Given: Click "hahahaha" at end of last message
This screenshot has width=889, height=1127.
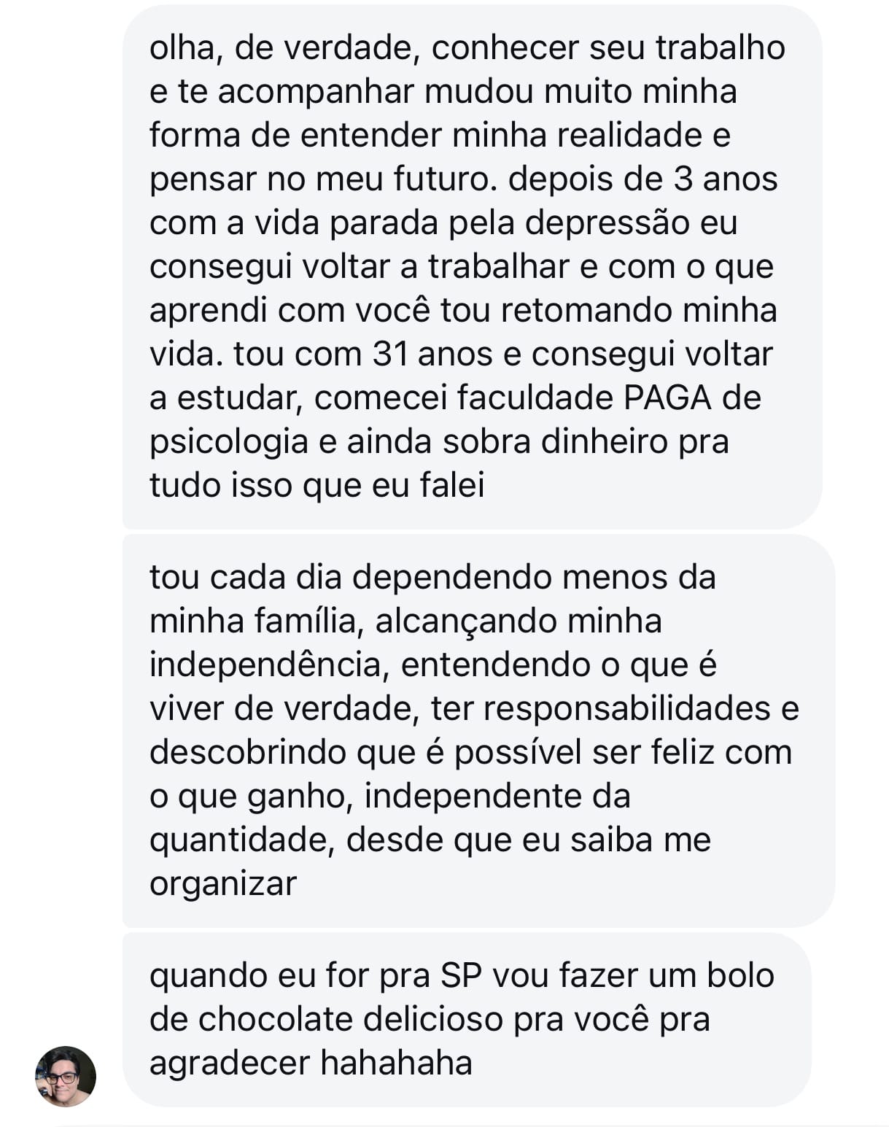Looking at the screenshot, I should point(397,1063).
